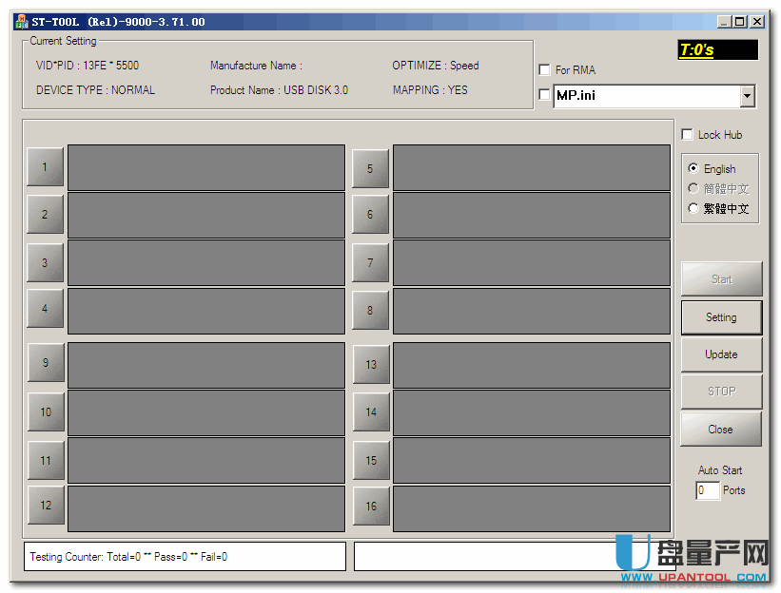Select the English language radio button
781x593 pixels.
point(693,168)
